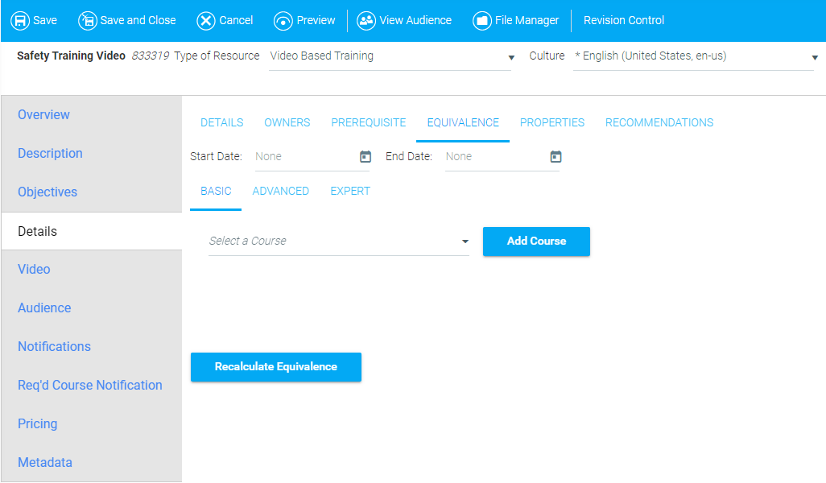Open the Start Date calendar picker
The width and height of the screenshot is (826, 483).
[x=366, y=157]
